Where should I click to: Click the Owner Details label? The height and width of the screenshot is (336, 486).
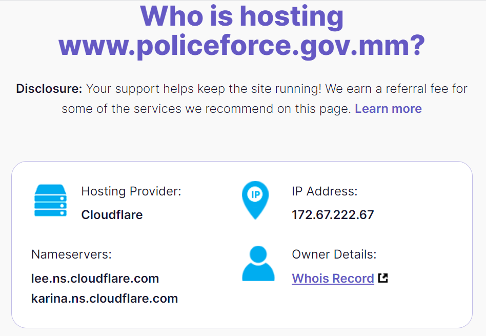tap(334, 254)
